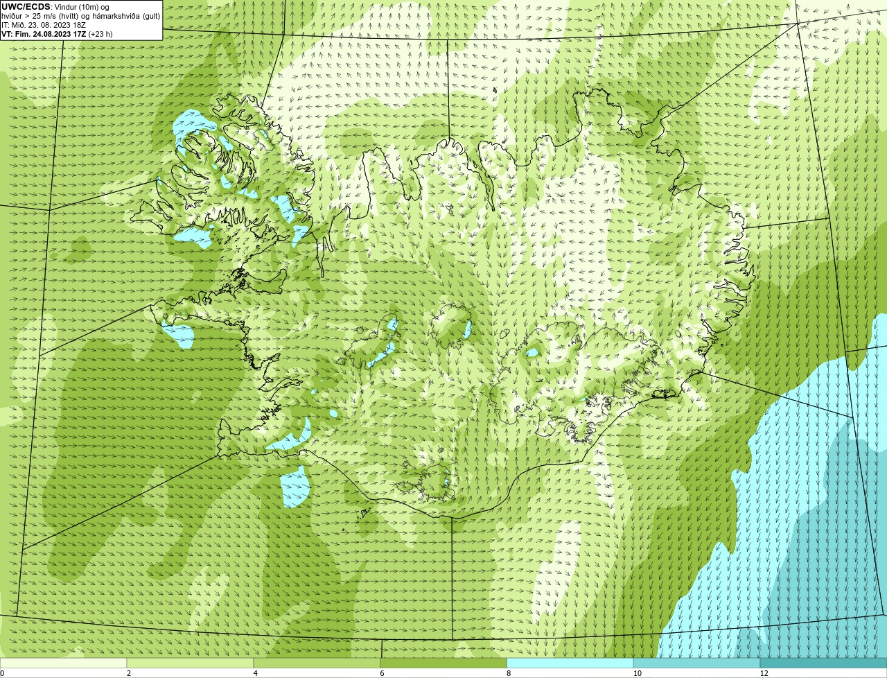Click the 2–4 m/s light green legend swatch
The image size is (887, 678).
190,663
